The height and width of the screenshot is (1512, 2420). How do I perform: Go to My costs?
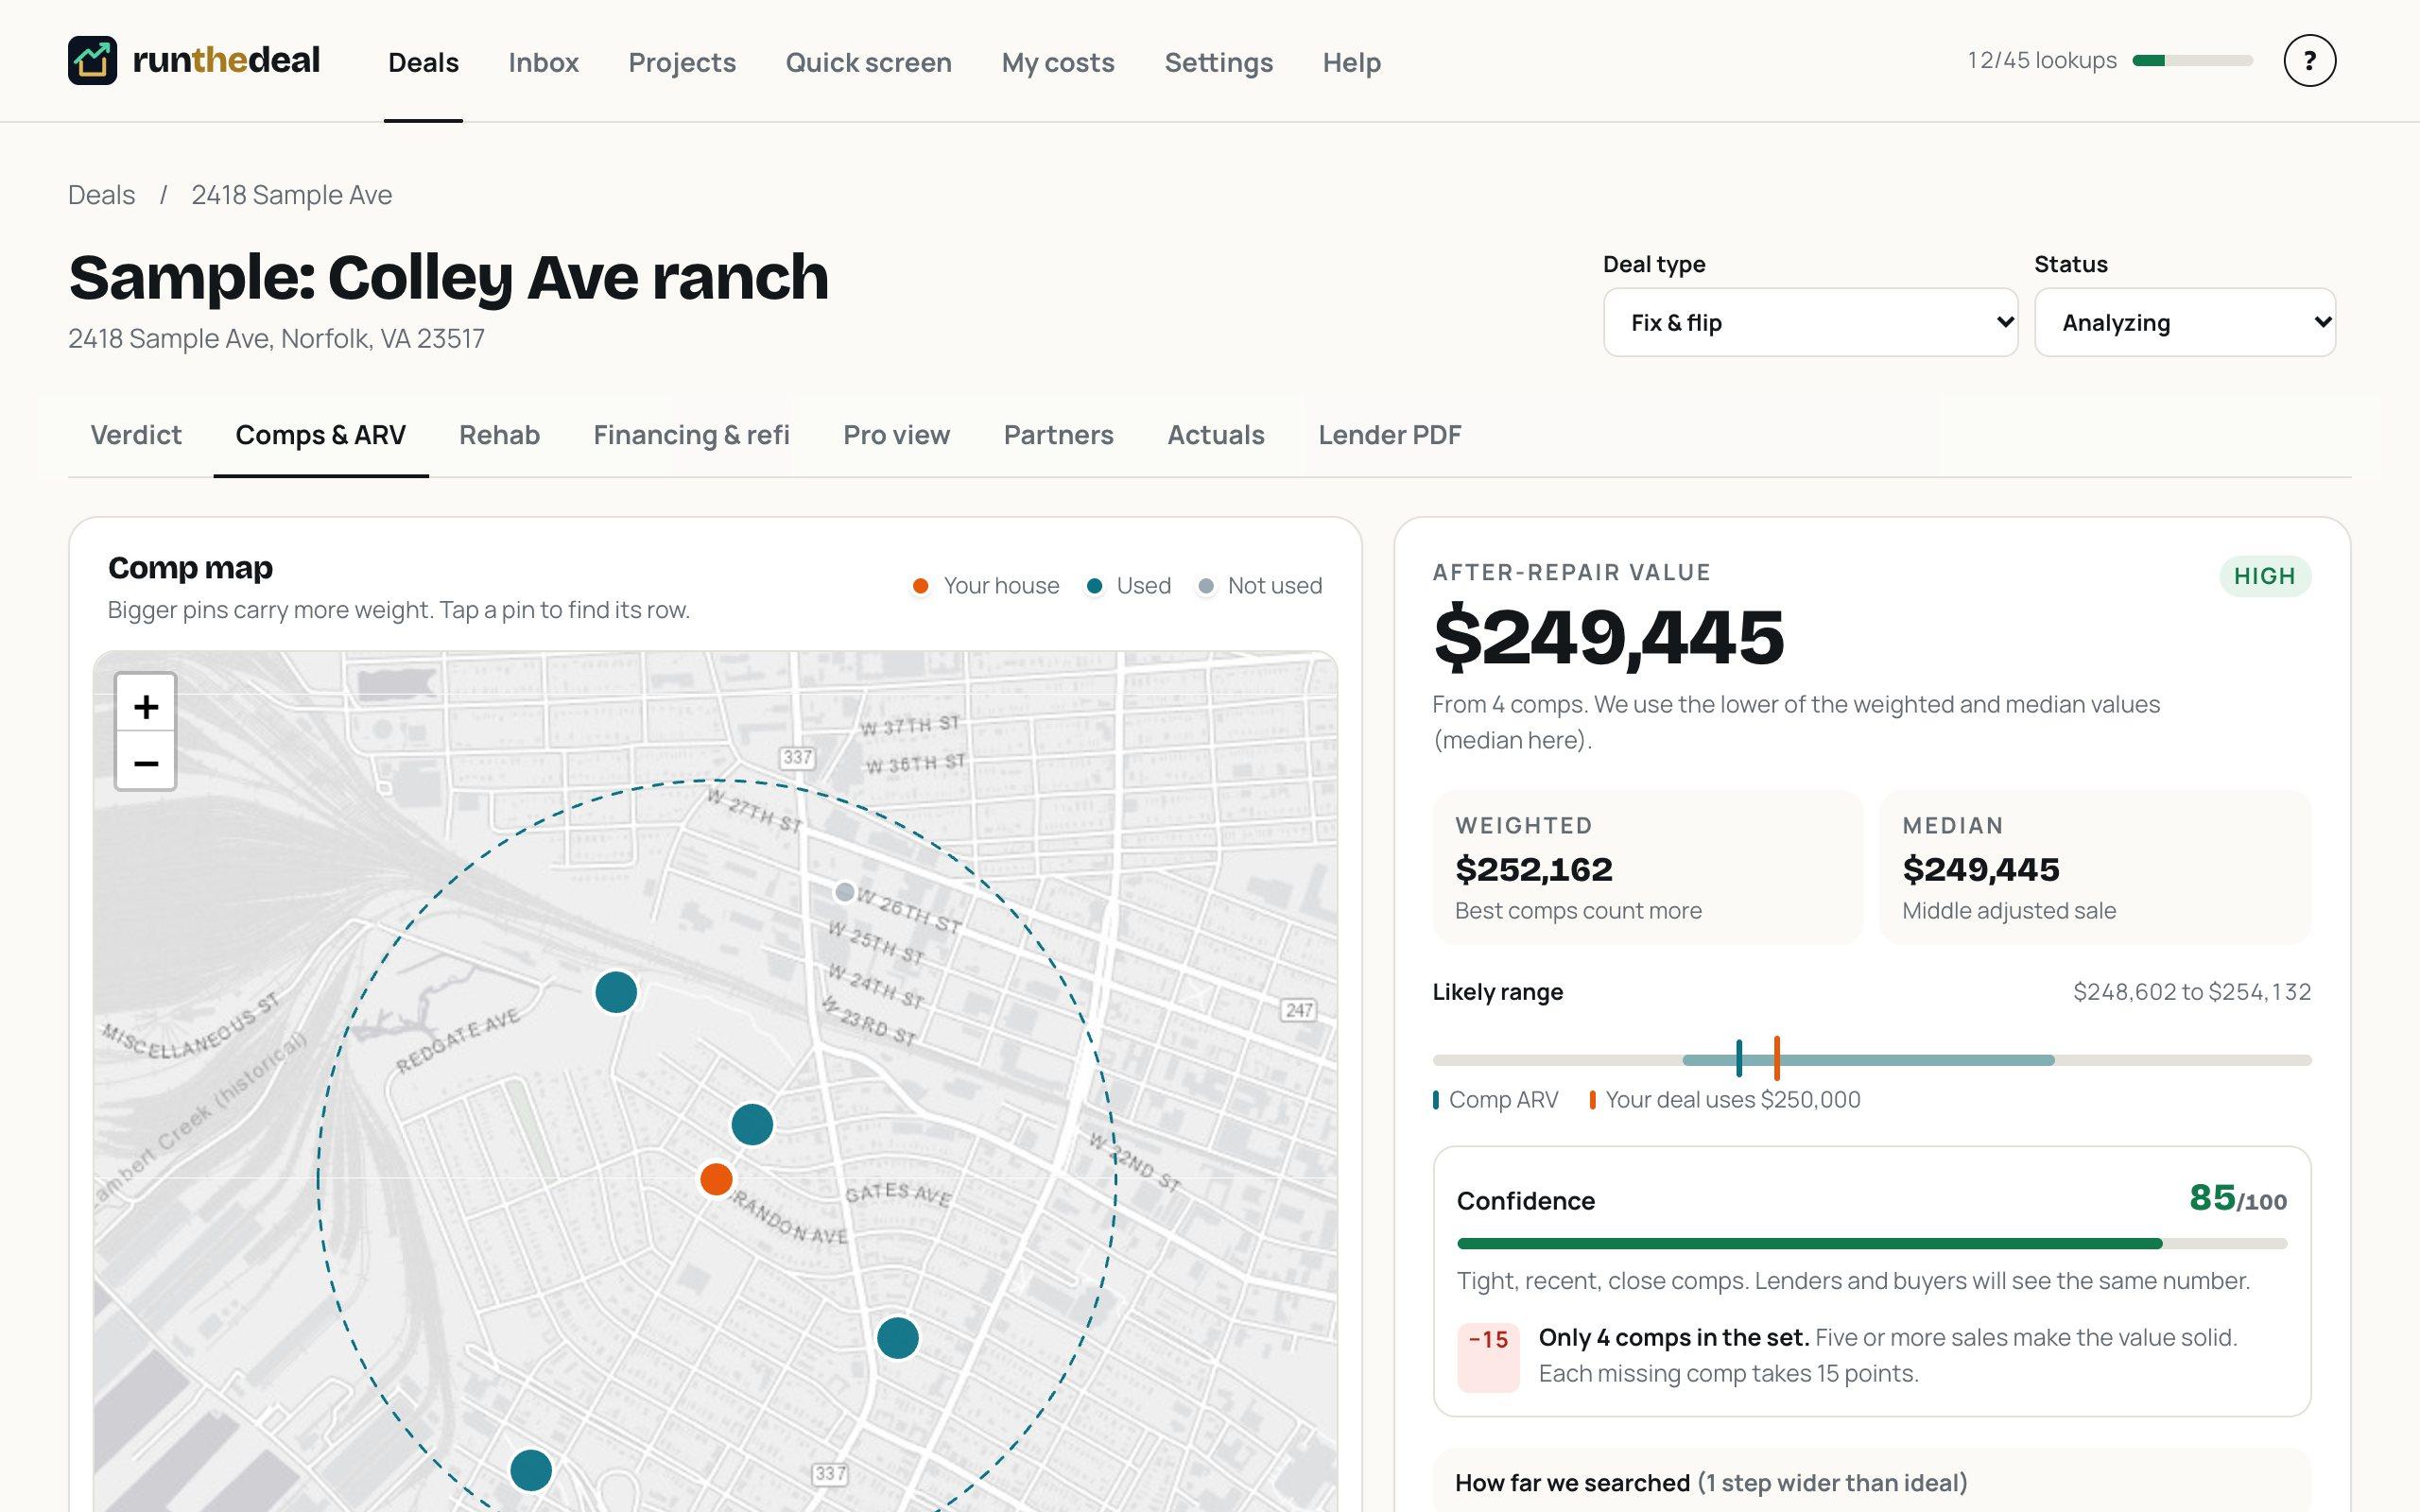1058,62
